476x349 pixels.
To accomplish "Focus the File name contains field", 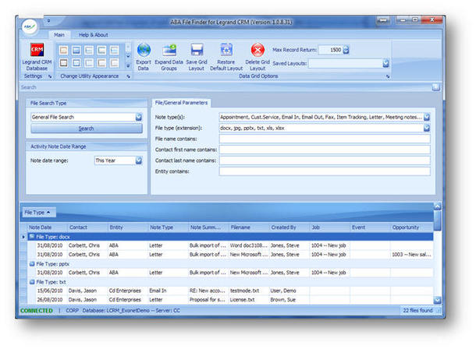I will 325,139.
